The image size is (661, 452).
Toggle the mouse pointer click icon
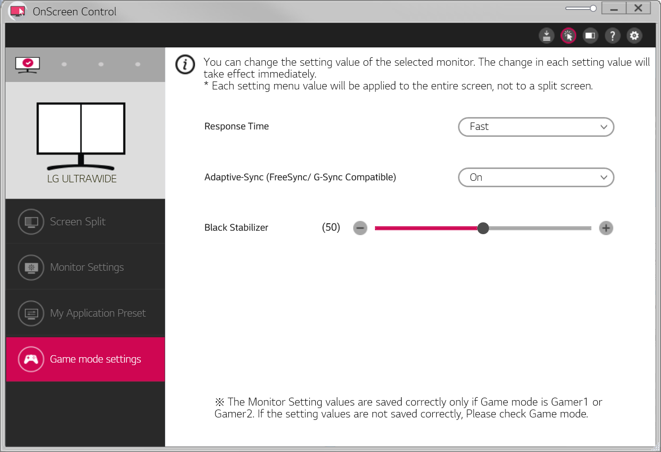coord(569,36)
